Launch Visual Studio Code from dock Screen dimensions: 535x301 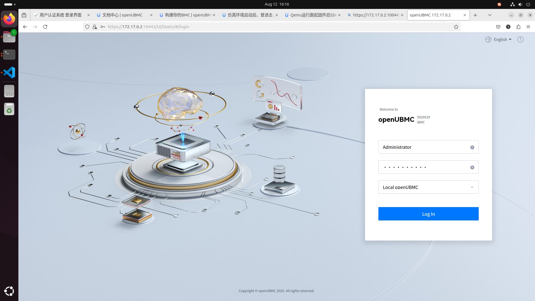(9, 72)
